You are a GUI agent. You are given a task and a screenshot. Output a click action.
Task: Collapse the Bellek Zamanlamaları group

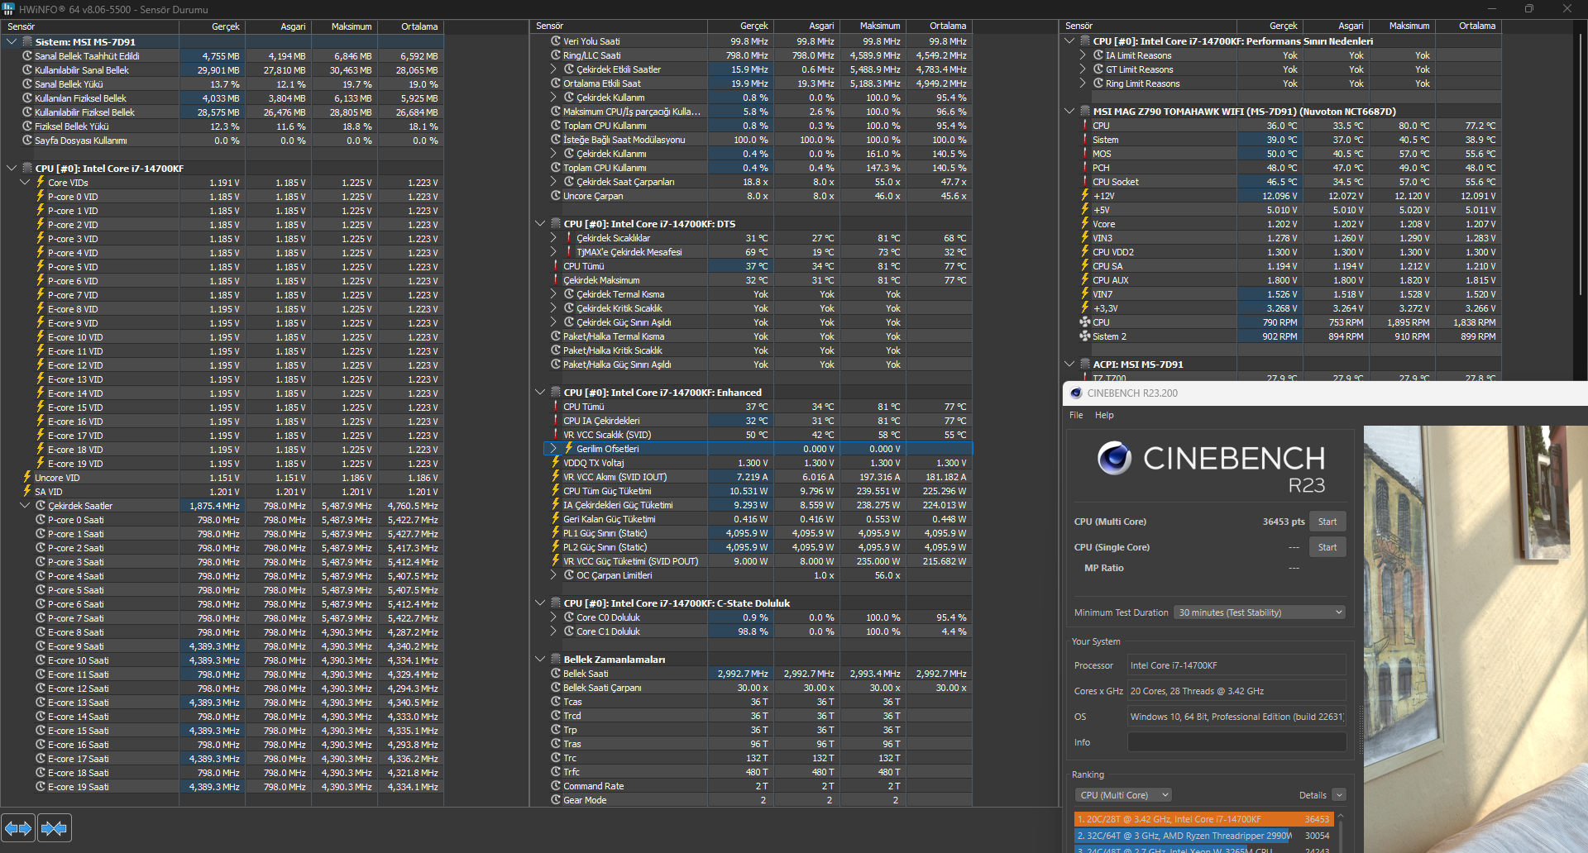(x=540, y=660)
